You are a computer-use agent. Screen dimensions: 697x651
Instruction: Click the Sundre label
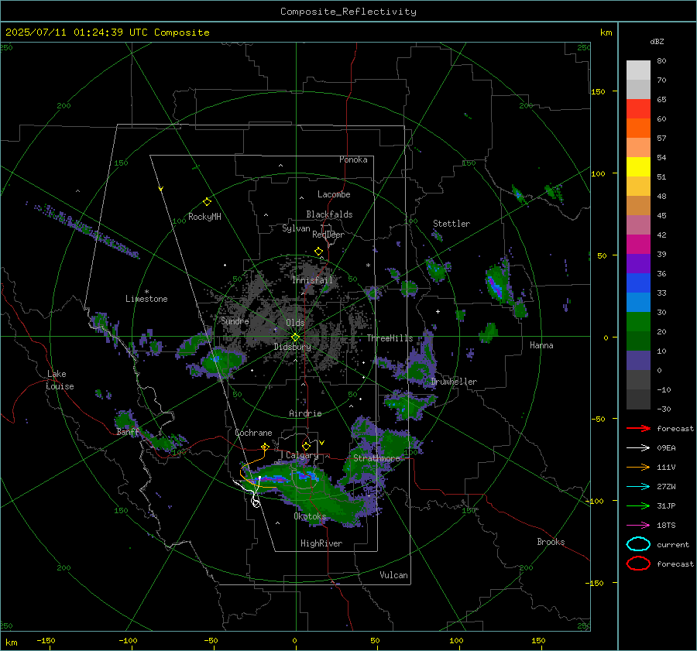tap(235, 320)
